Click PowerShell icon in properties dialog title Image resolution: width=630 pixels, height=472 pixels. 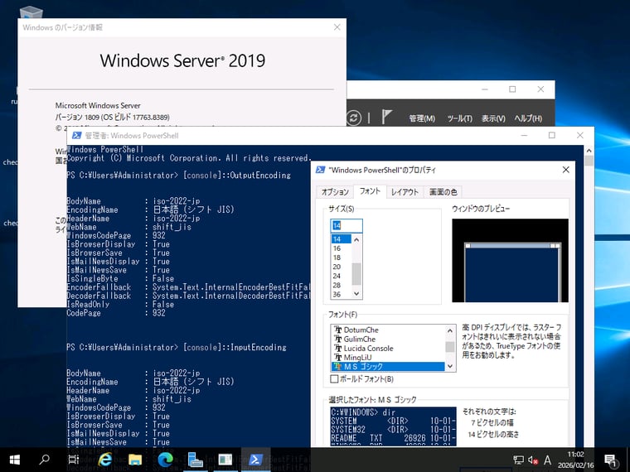[x=320, y=170]
